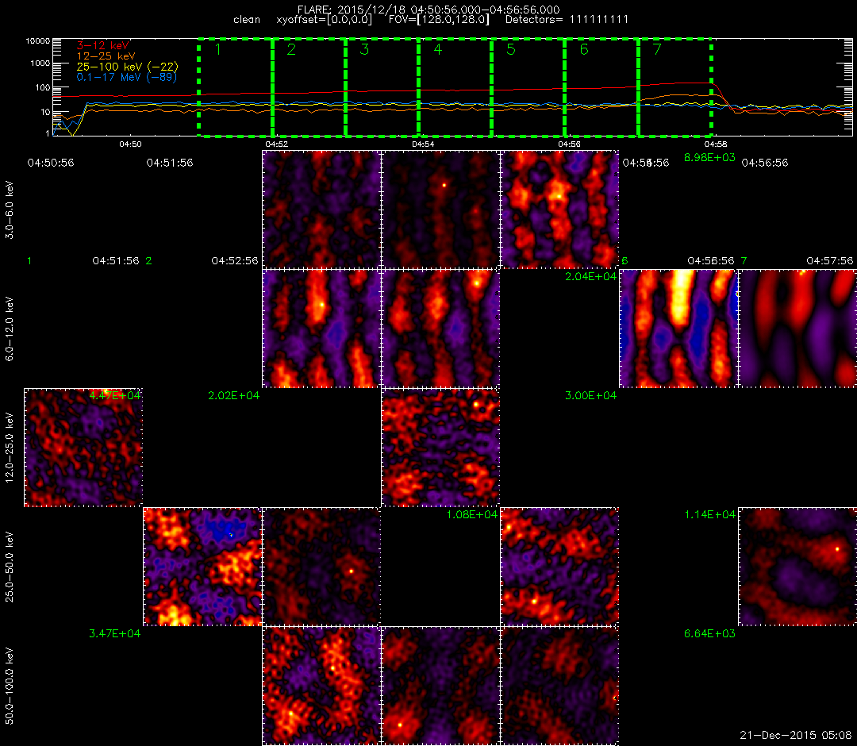857x746 pixels.
Task: Click the 25.0-50.0 keV image in interval 5 column
Action: click(559, 567)
